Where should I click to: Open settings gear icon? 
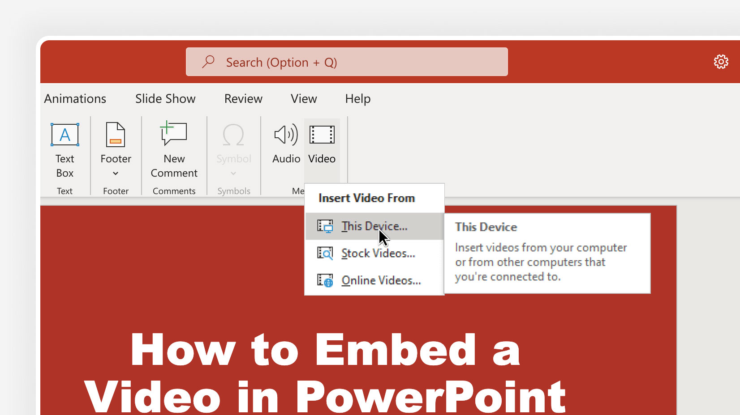[721, 62]
